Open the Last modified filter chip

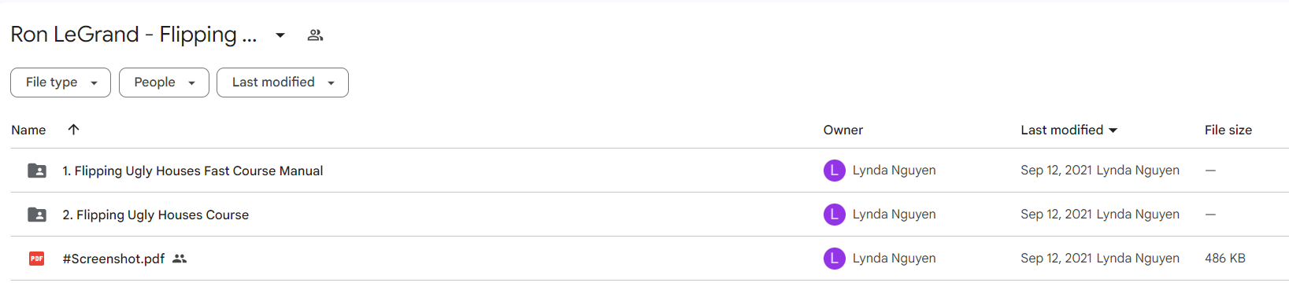pos(283,83)
